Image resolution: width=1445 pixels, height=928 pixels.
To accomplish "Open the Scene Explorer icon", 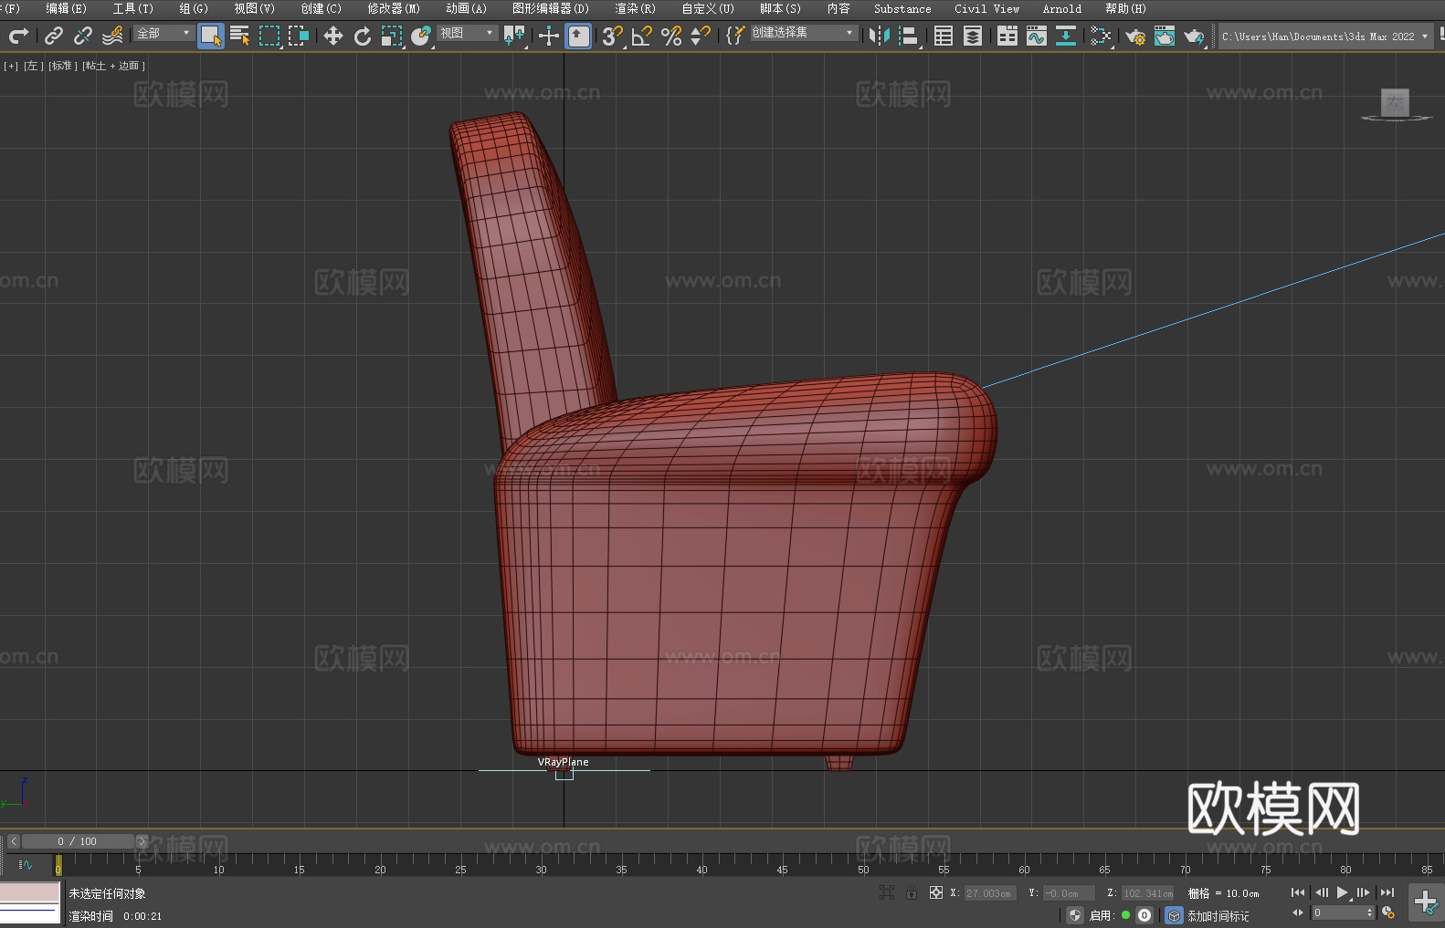I will [944, 36].
